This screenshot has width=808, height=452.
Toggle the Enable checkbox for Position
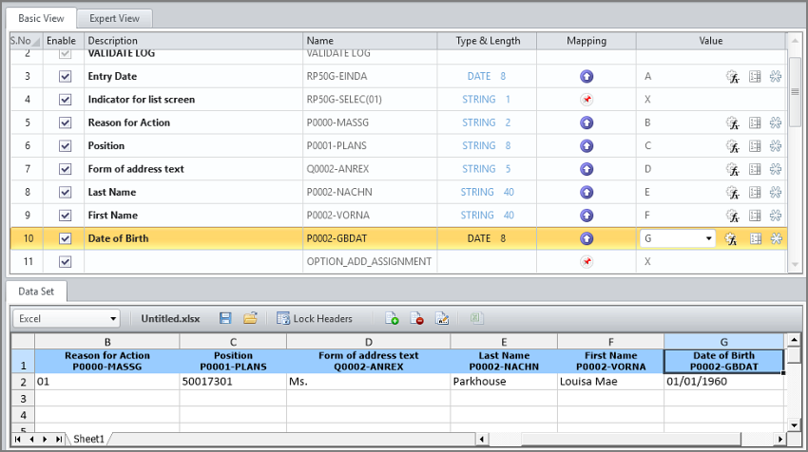[x=65, y=145]
